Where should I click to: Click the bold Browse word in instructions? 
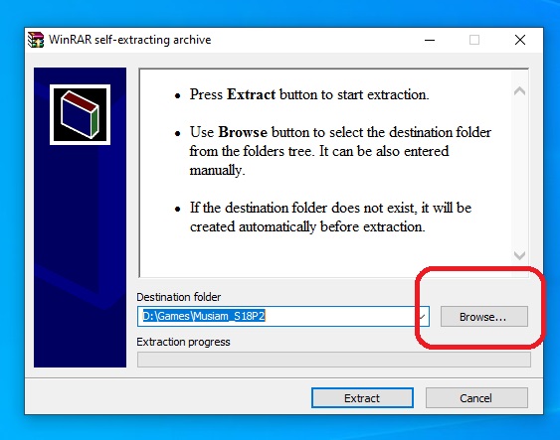243,132
